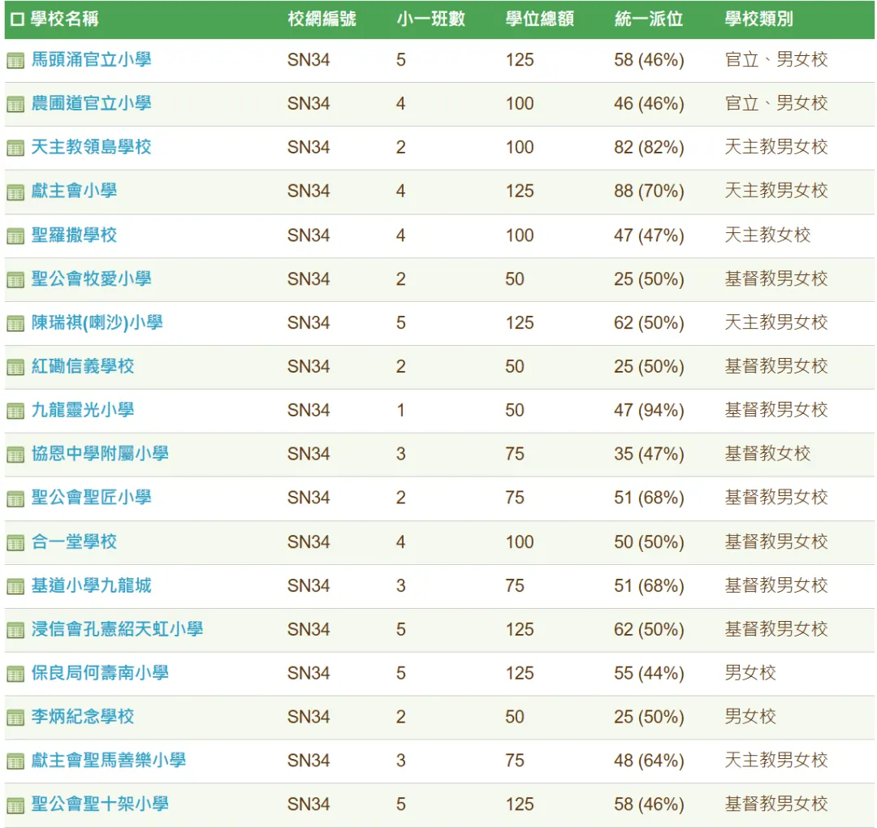Viewport: 877px width, 828px height.
Task: Open the 基道小學九龍城 school link
Action: 91,585
